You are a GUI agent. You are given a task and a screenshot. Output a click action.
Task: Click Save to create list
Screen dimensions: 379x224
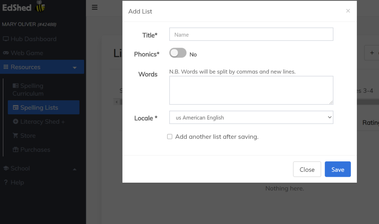click(338, 169)
